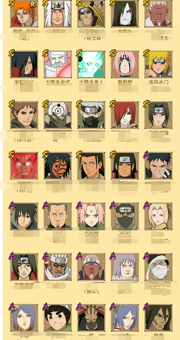Select the red-skinned horned elder portrait
The image size is (180, 340).
click(159, 14)
